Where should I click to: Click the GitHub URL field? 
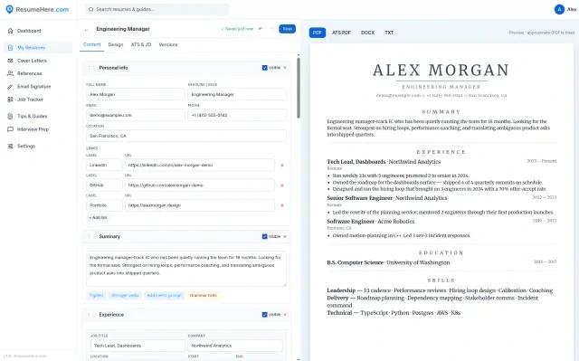pos(200,185)
